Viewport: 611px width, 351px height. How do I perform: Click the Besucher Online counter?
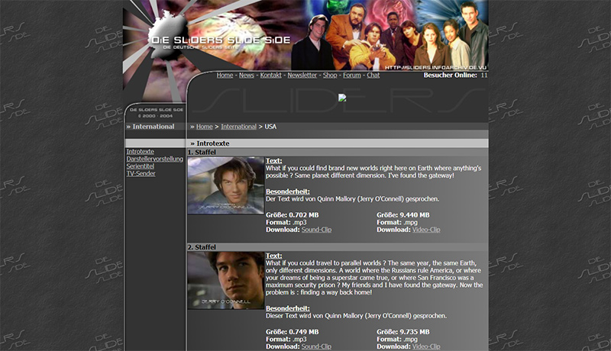point(455,75)
